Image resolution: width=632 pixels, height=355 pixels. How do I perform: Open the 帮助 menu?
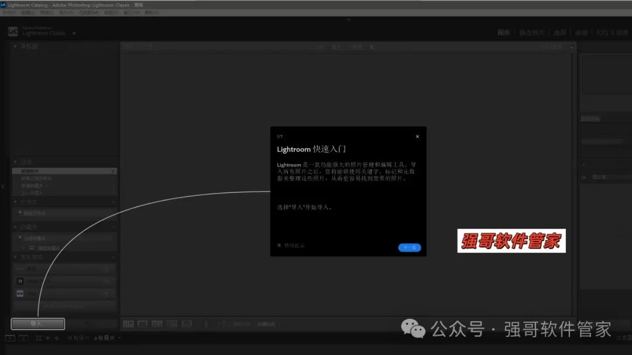pos(152,12)
